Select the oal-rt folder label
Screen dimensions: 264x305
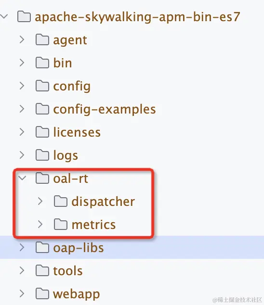pos(70,178)
